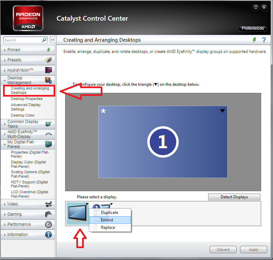Click the Discard button

223,249
